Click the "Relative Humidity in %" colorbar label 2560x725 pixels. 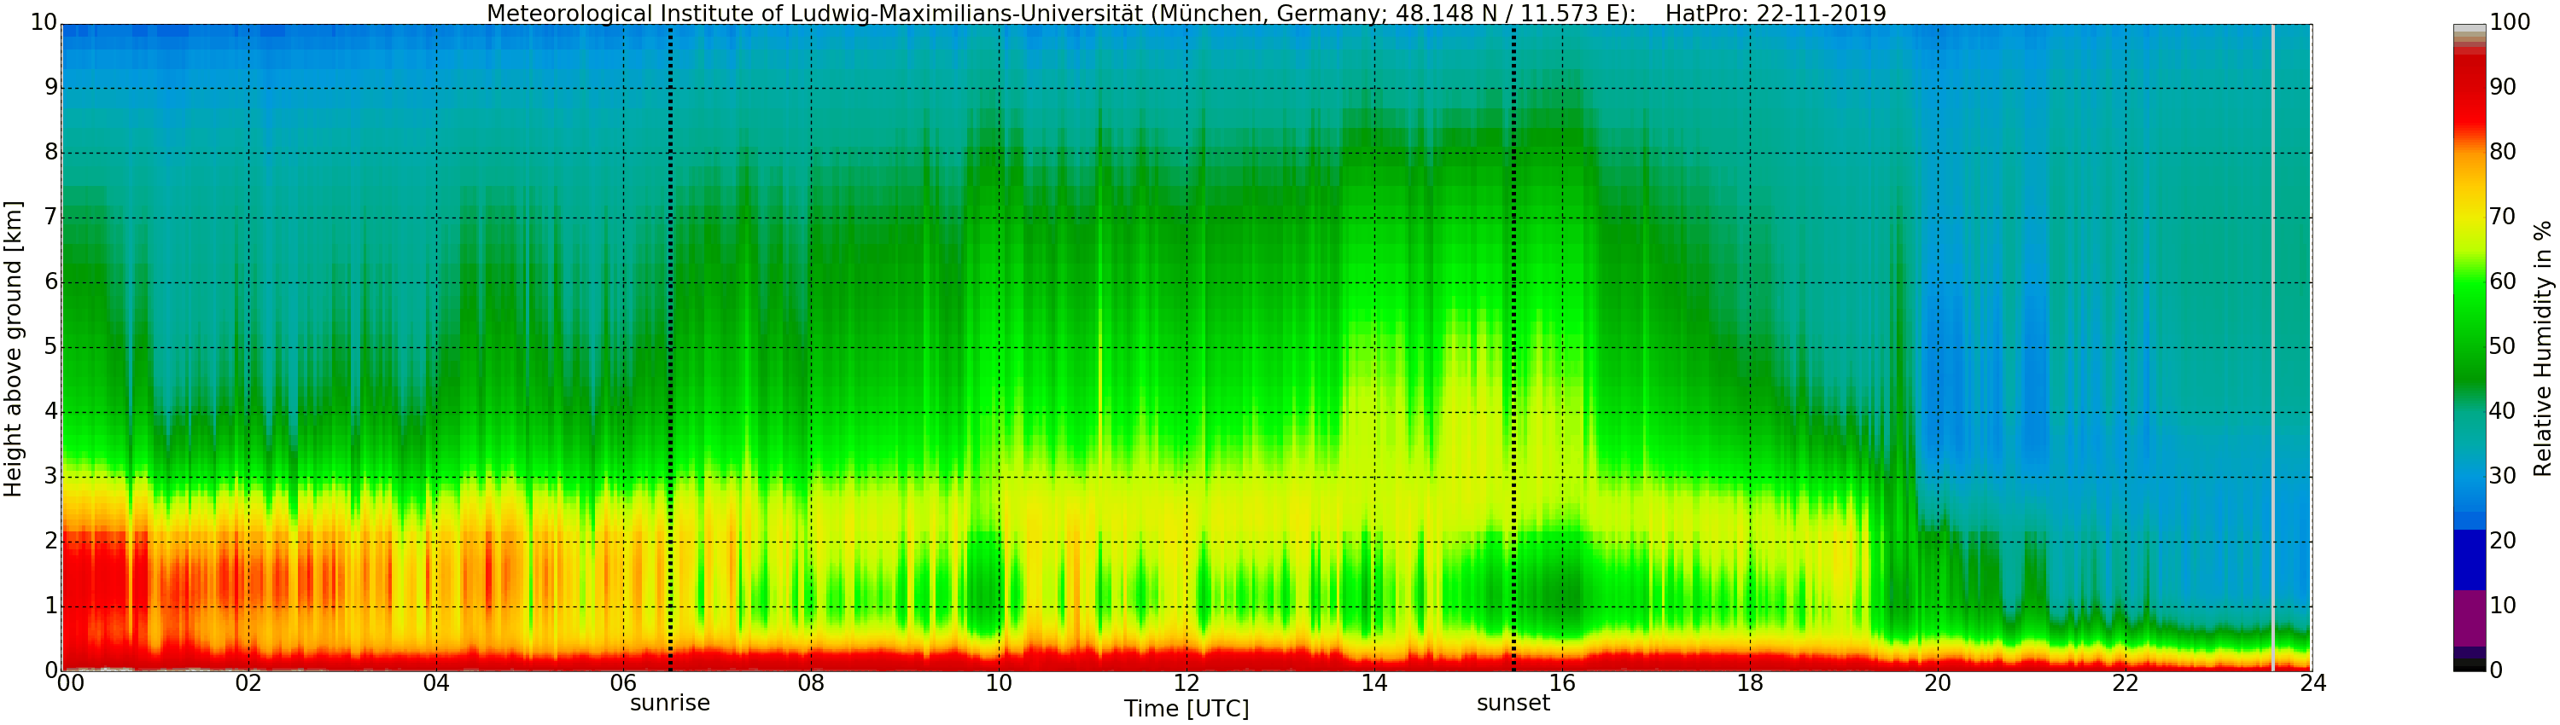2542,349
